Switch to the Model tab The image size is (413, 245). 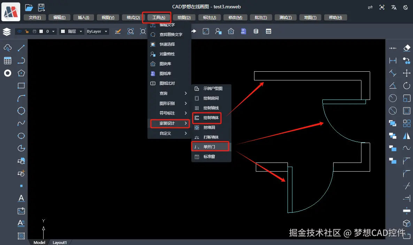pos(39,242)
